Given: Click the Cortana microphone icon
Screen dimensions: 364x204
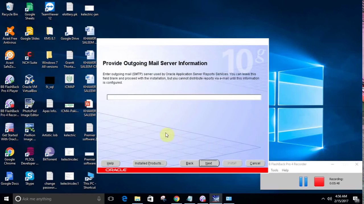Looking at the screenshot, I should click(99, 199).
